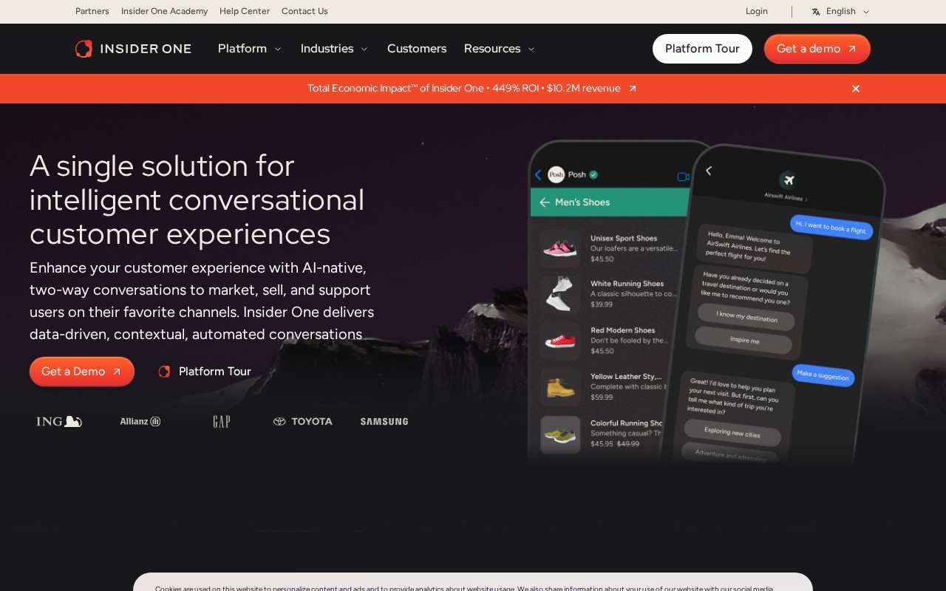Click the hero Platform Tour link

pyautogui.click(x=205, y=372)
